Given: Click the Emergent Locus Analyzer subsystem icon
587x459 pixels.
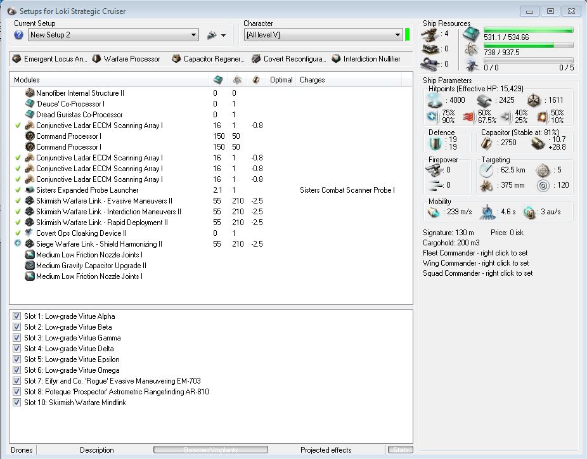Looking at the screenshot, I should [x=16, y=59].
